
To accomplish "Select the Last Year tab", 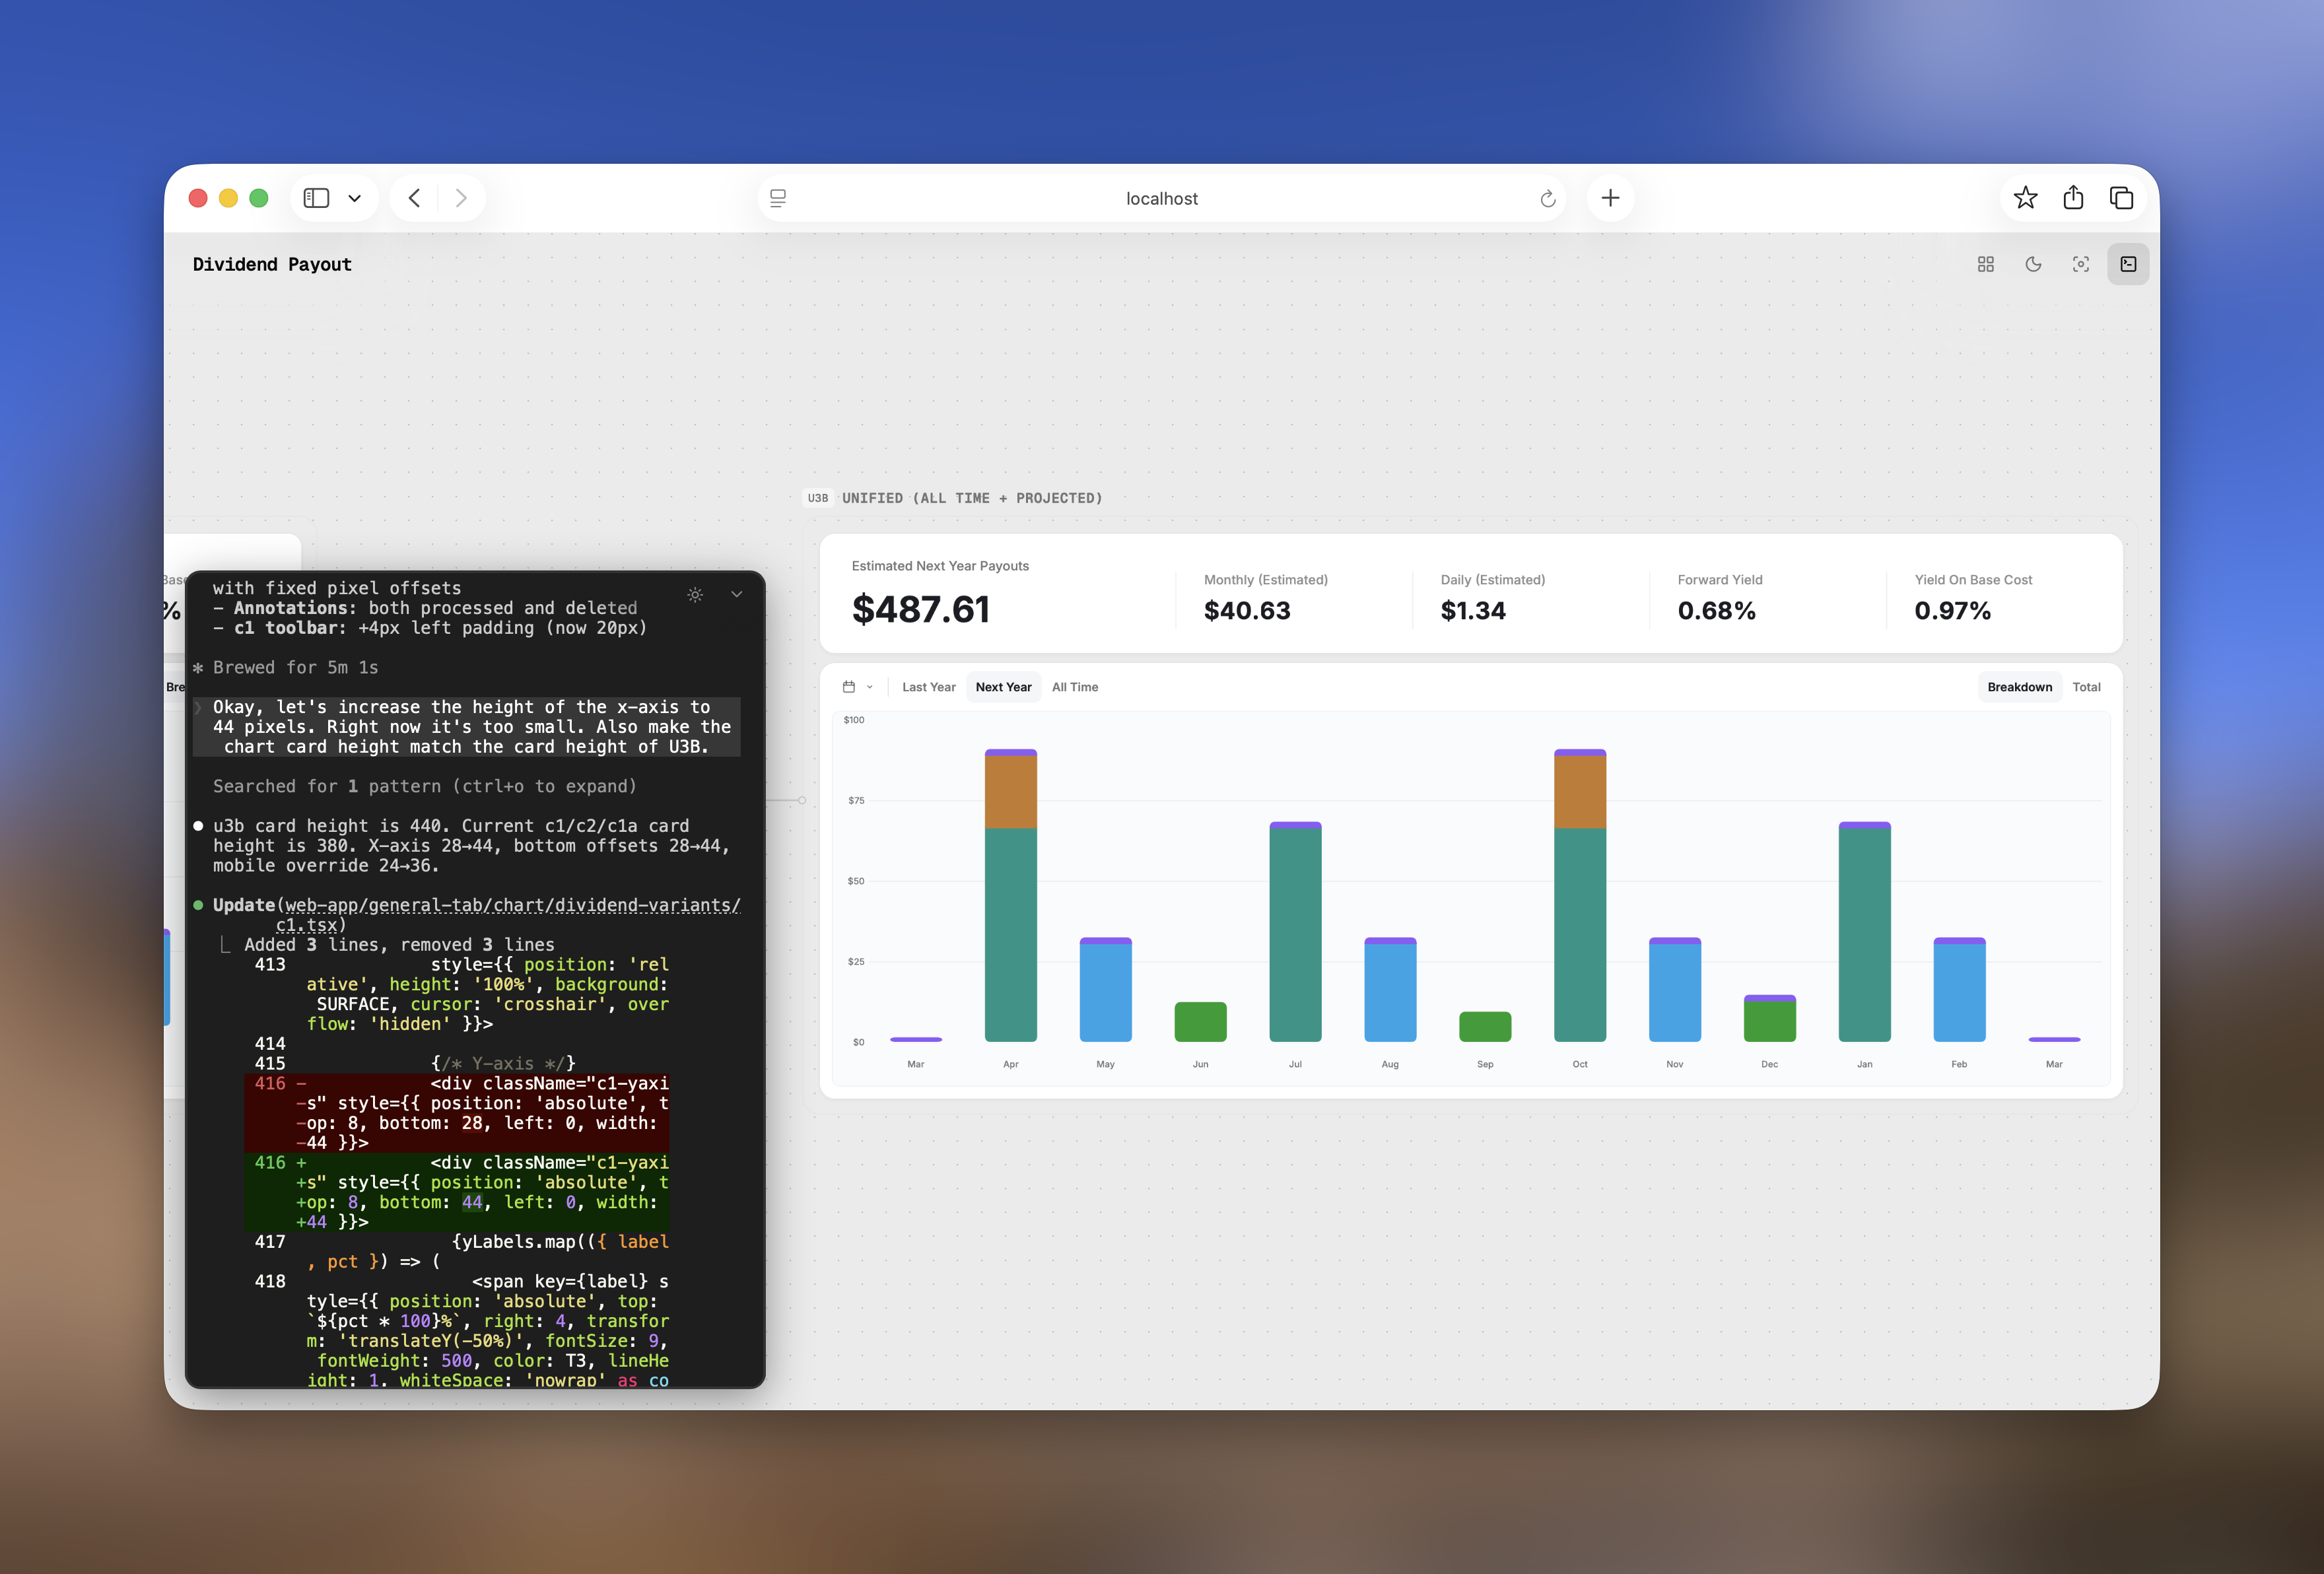I will [x=928, y=687].
